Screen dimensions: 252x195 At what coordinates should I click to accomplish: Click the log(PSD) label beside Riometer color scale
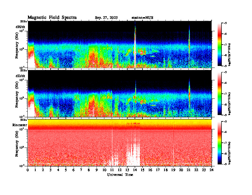230,153
